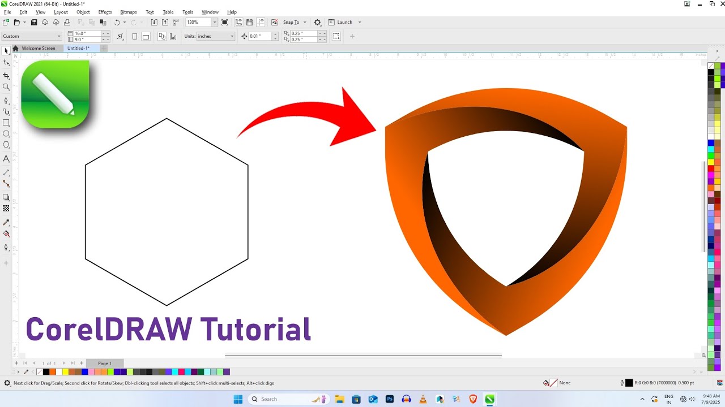Expand the document palette flyout arrow

coord(18,372)
